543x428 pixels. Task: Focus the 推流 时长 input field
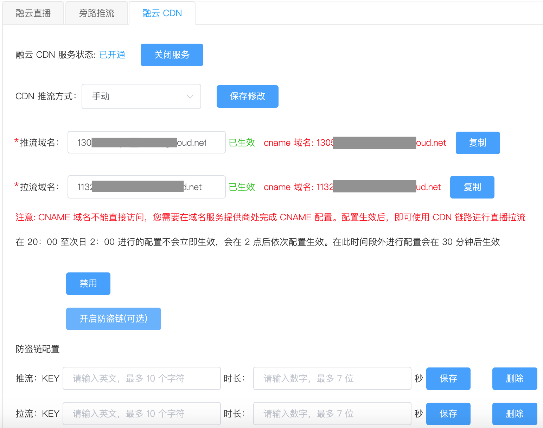(x=332, y=378)
